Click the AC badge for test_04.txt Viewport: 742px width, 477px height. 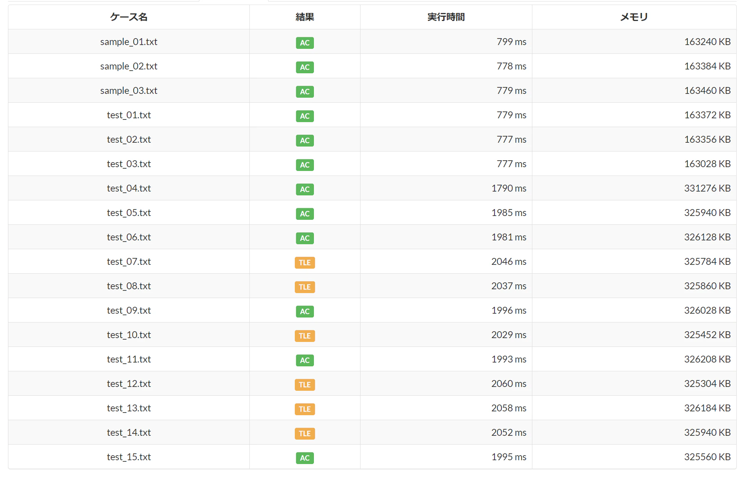pos(305,189)
